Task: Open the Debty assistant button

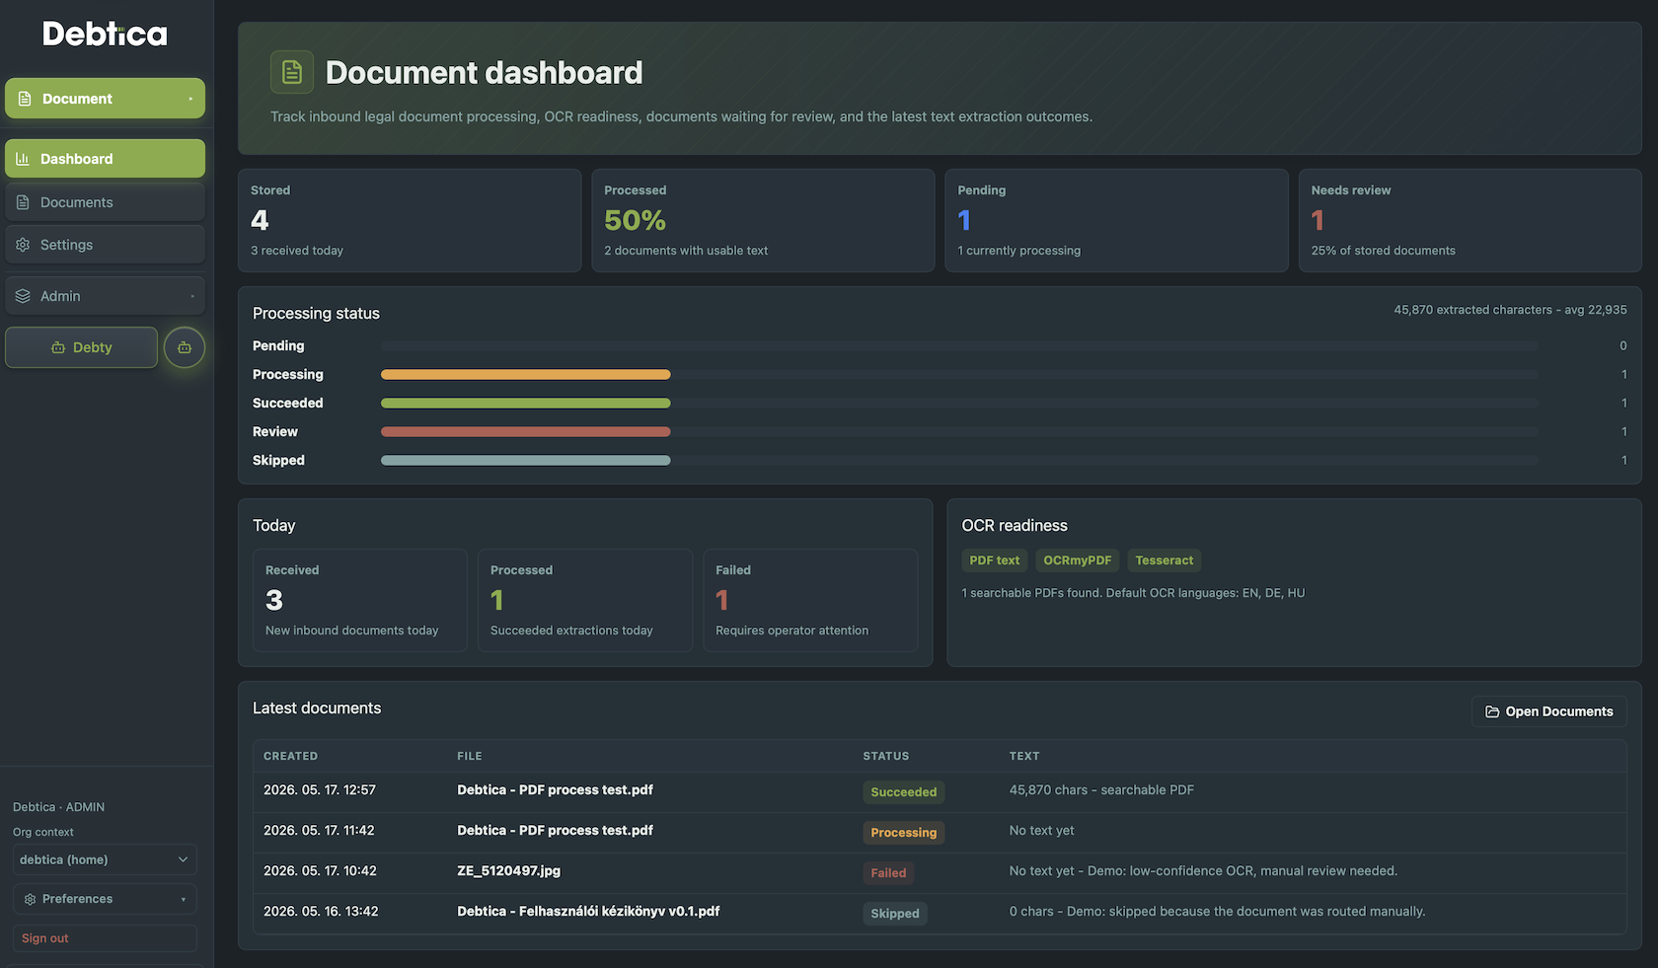Action: (81, 347)
